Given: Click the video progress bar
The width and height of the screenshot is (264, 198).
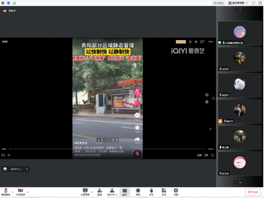Looking at the screenshot, I should tap(108, 149).
